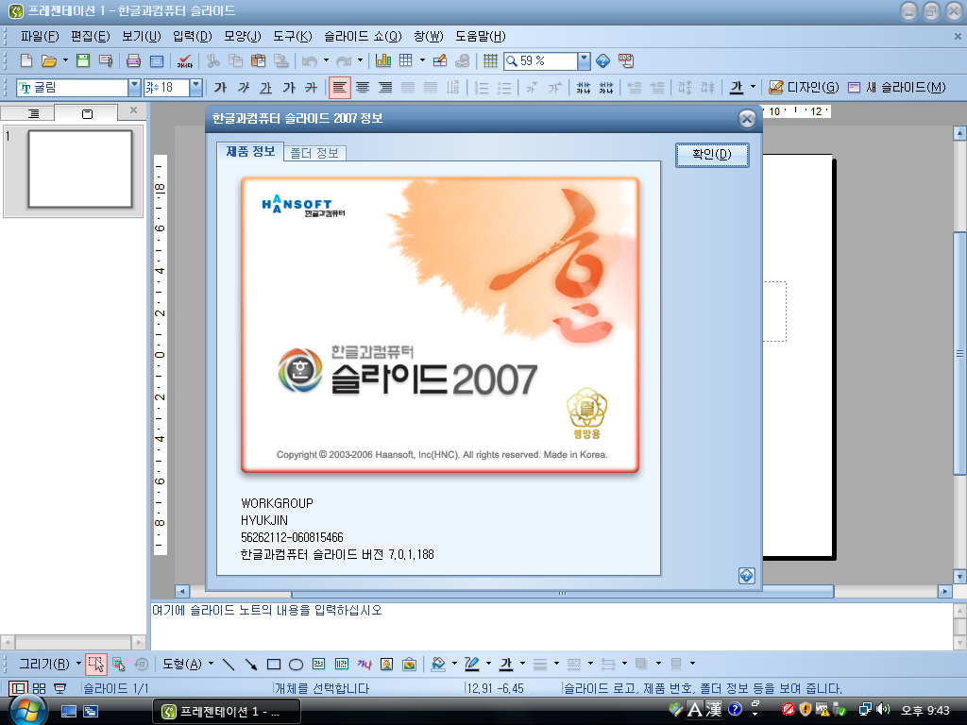Image resolution: width=967 pixels, height=725 pixels.
Task: Click the fill color bucket icon
Action: click(x=438, y=664)
